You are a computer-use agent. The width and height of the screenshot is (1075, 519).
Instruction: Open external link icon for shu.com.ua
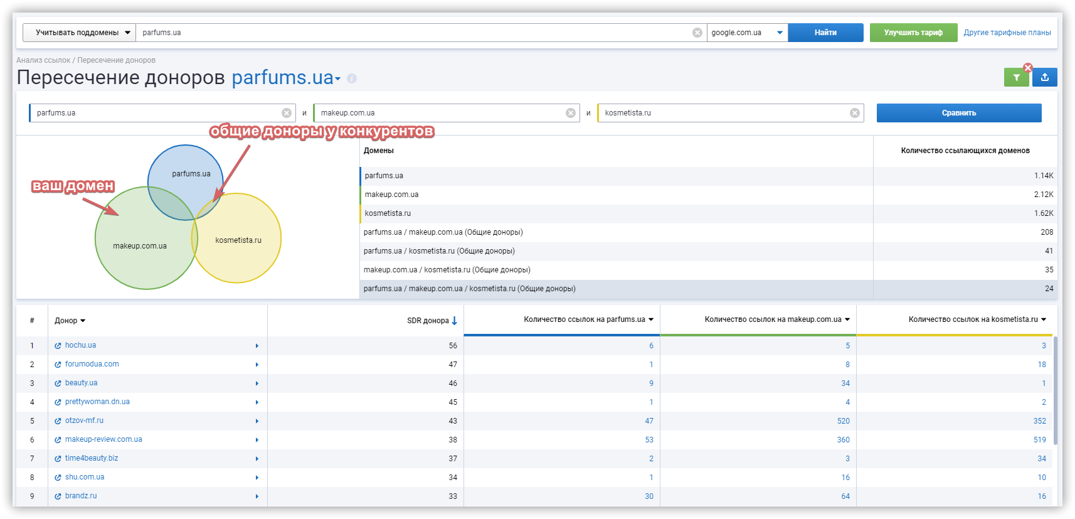tap(58, 478)
